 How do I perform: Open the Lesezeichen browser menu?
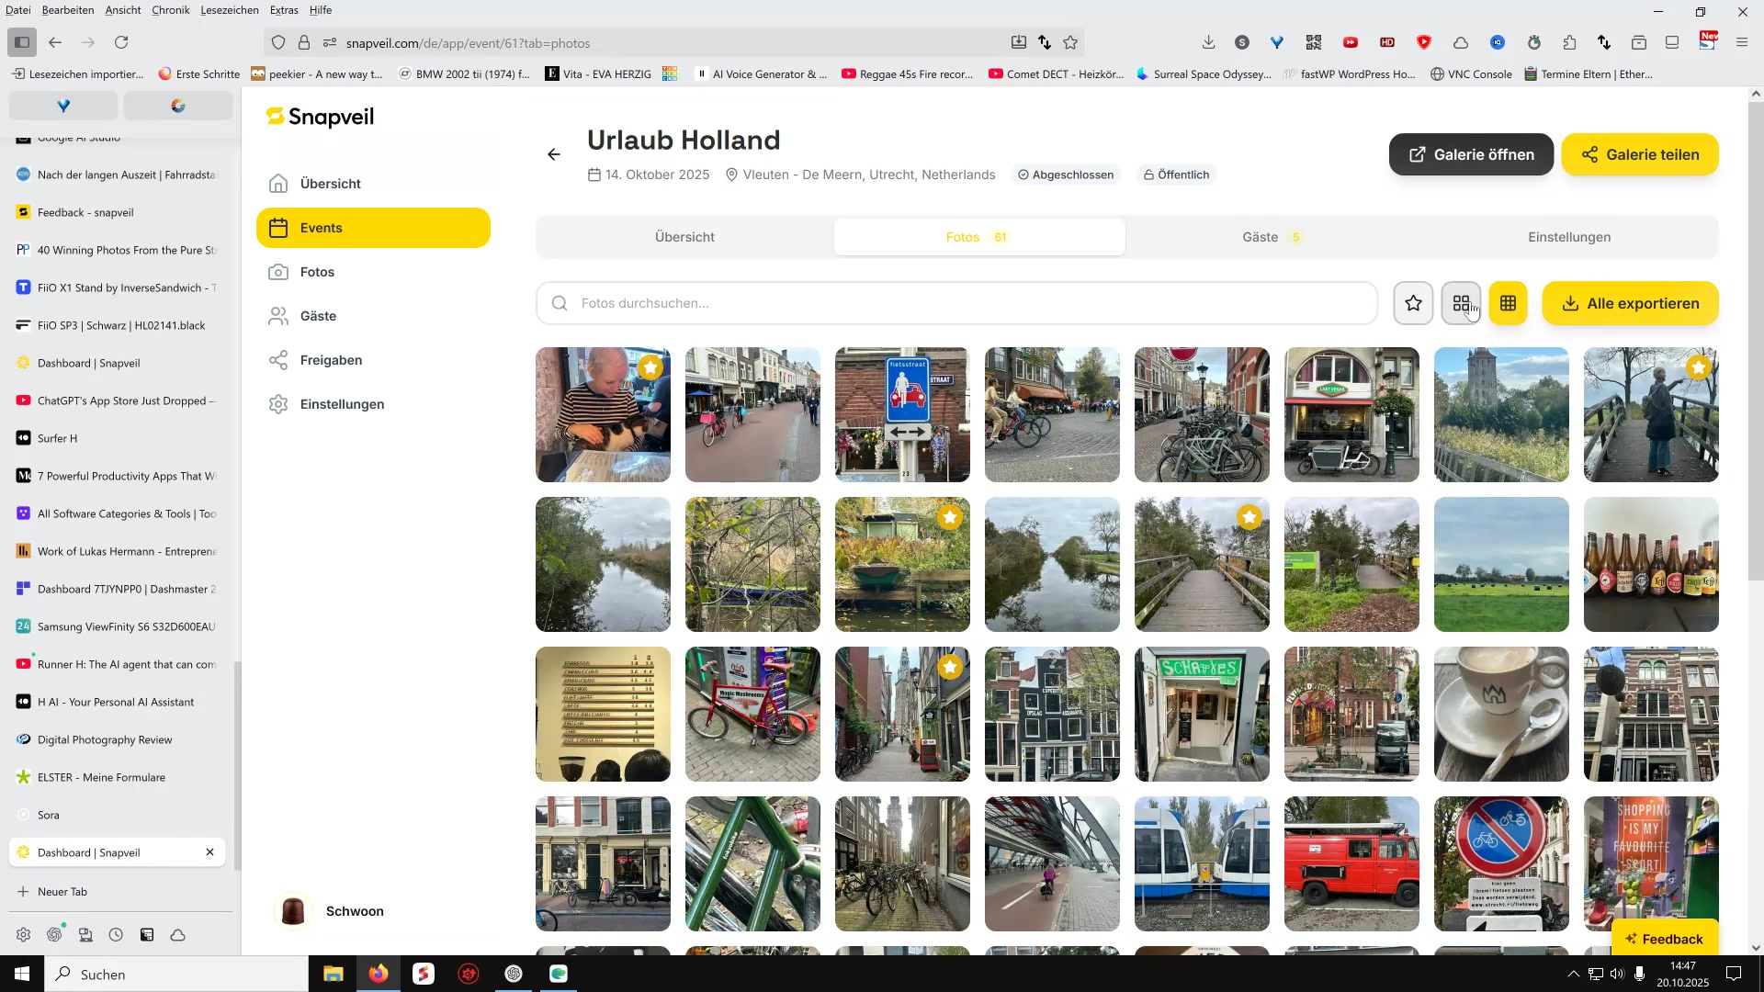pos(229,10)
